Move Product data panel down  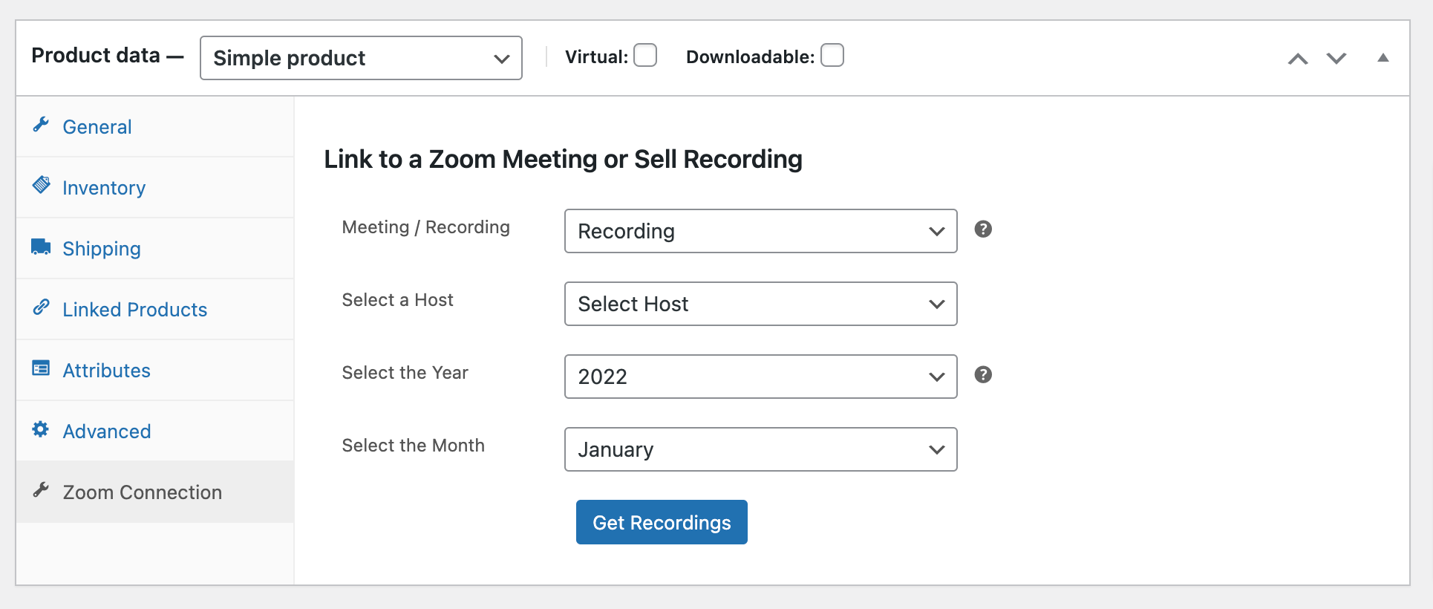coord(1336,59)
